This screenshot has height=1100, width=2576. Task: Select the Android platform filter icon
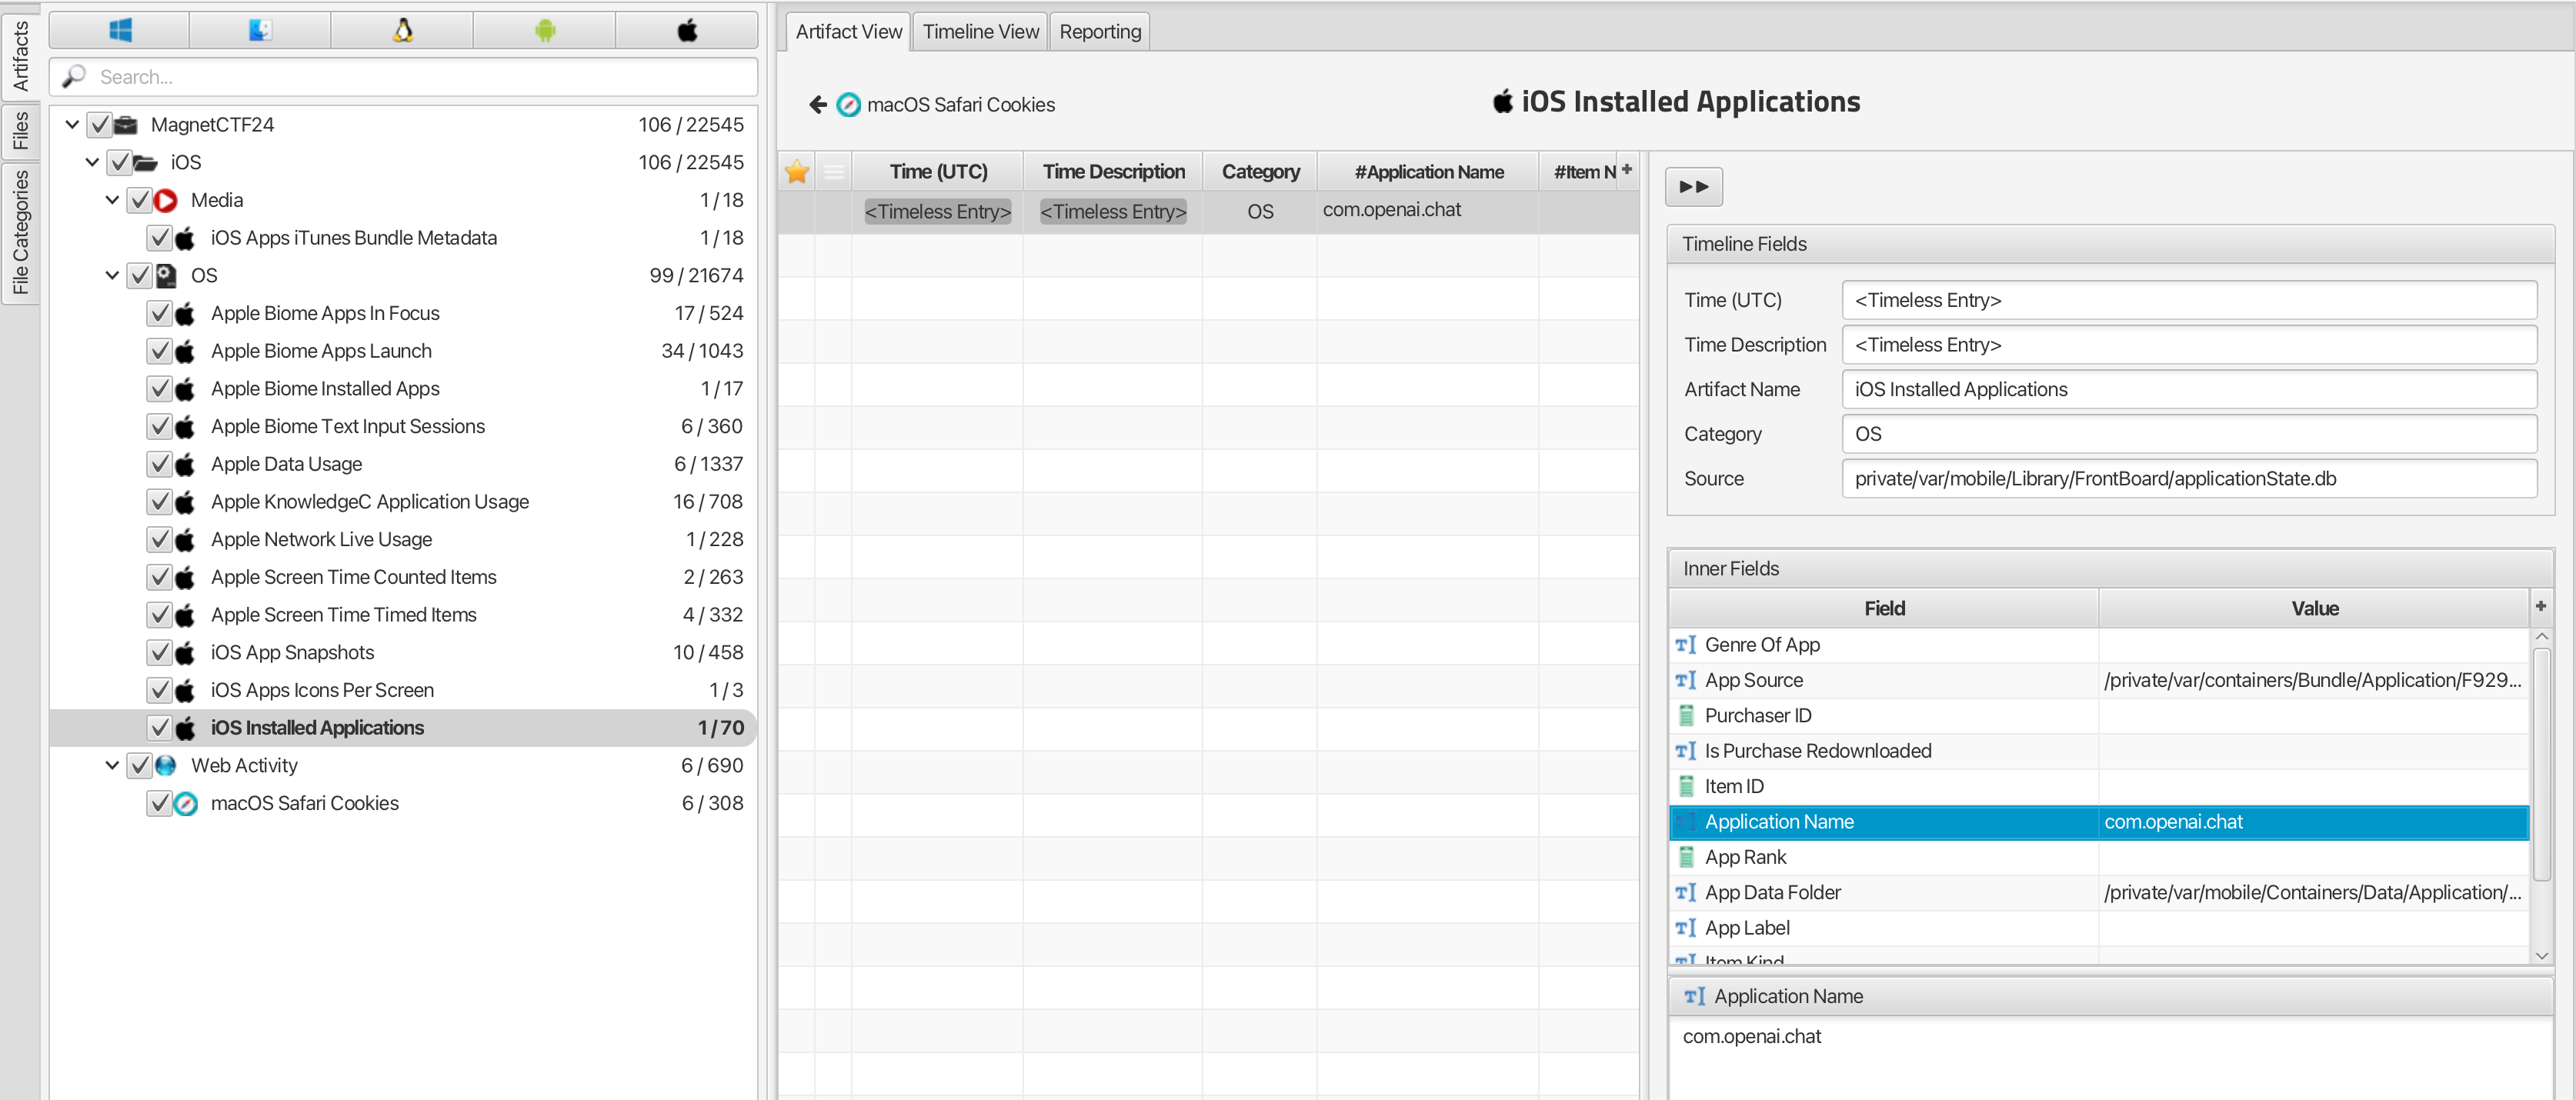point(545,31)
